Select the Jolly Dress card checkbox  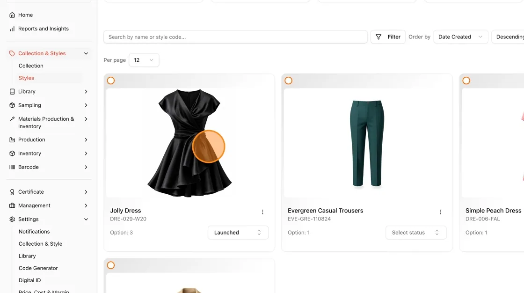pos(111,81)
